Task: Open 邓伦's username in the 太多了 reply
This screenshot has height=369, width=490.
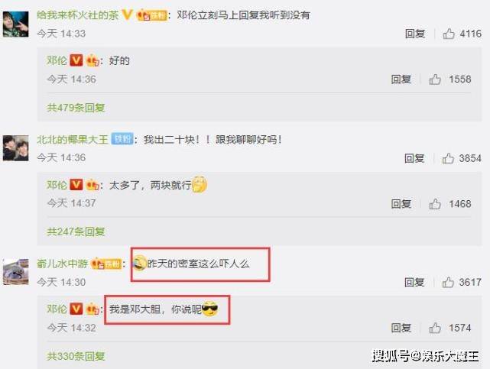Action: point(57,185)
